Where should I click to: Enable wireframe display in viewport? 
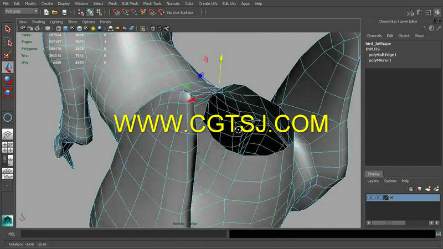pyautogui.click(x=59, y=29)
